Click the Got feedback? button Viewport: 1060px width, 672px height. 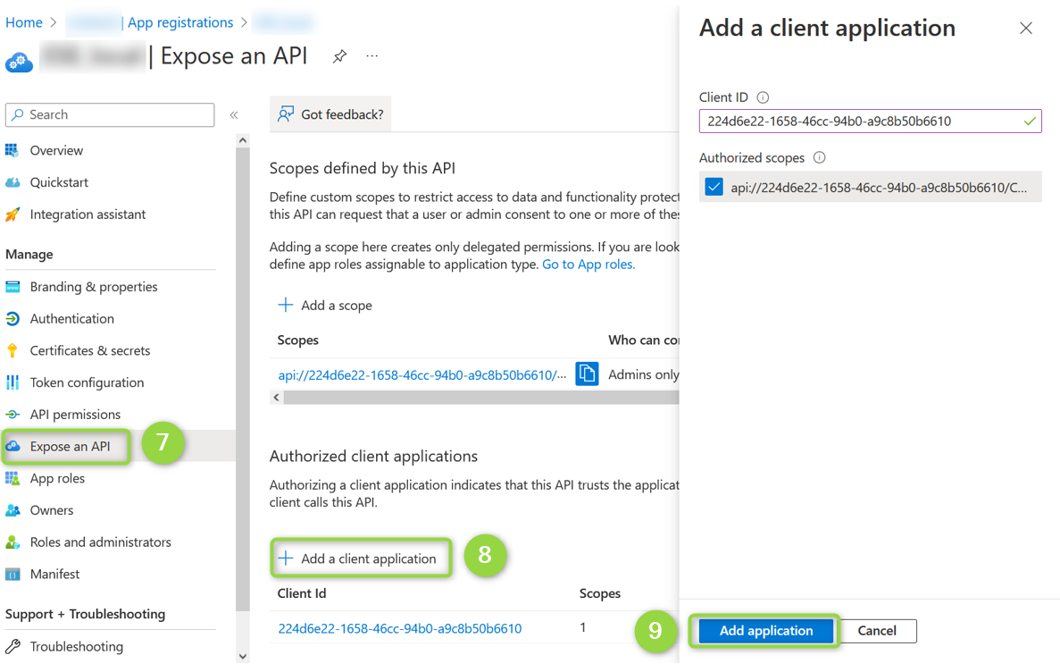[x=330, y=114]
